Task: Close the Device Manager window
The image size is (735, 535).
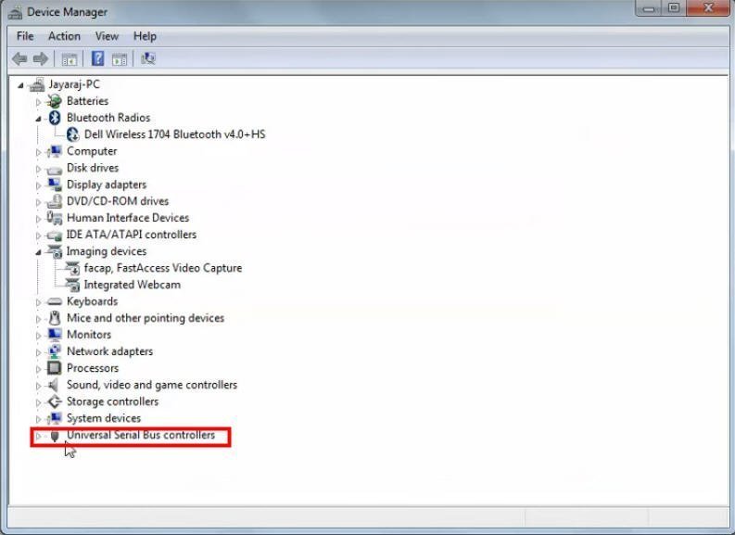Action: click(x=708, y=8)
